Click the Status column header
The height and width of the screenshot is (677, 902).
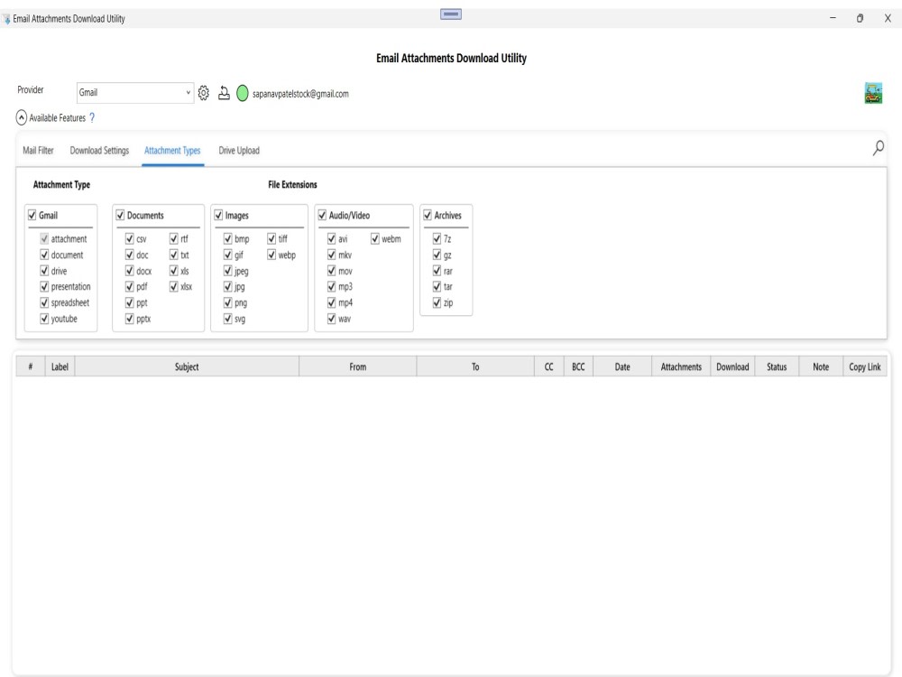tap(777, 366)
